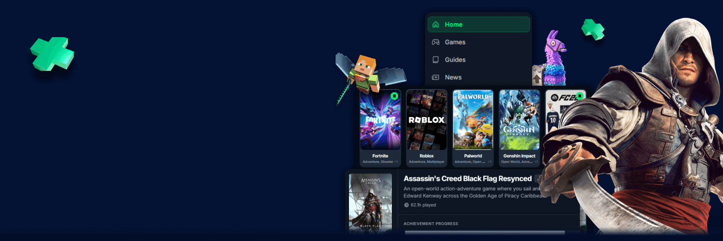Viewport: 723px width, 241px height.
Task: Click the 'Open World, Adve...' tags under Genshin
Action: tap(517, 162)
